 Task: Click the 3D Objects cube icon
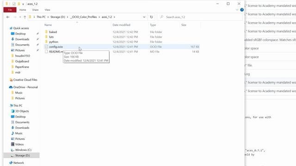click(12, 111)
